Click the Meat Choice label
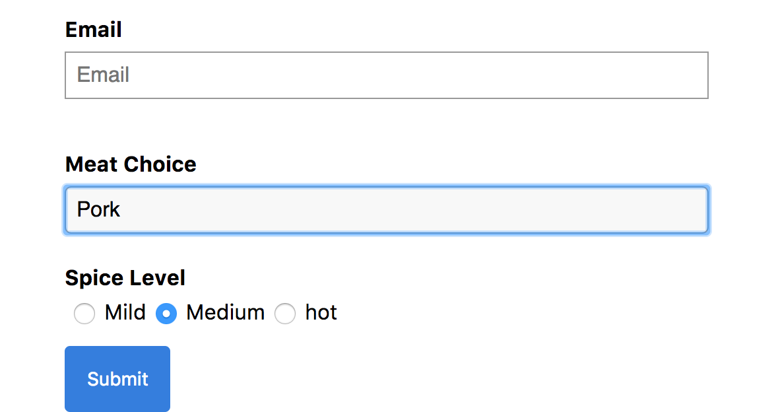Viewport: 776px width, 412px height. [131, 164]
